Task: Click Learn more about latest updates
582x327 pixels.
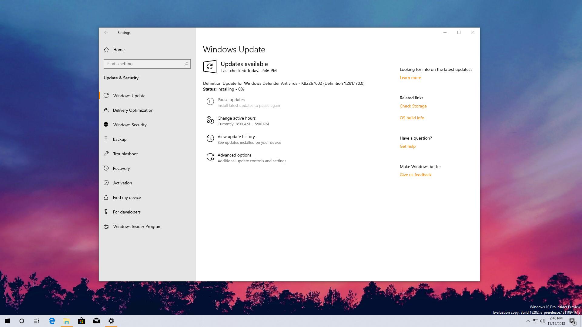Action: click(410, 78)
